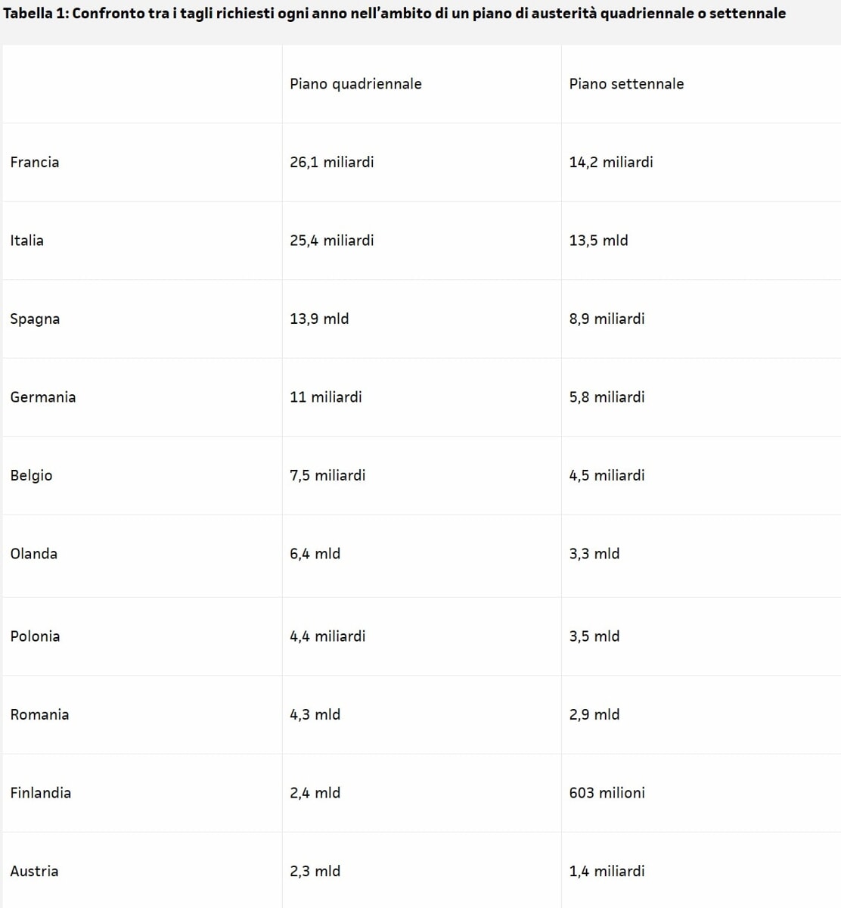Select the Finlandia country cell

click(41, 793)
